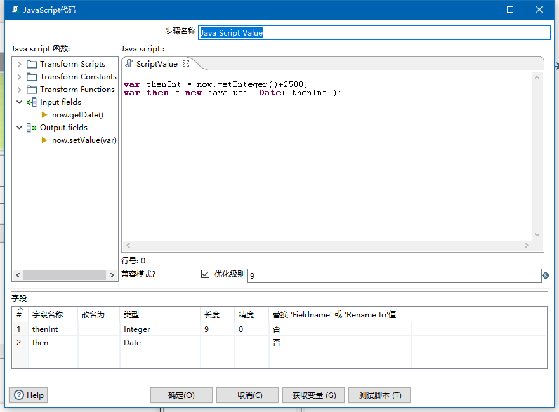Click the 步骤名称 input field
The width and height of the screenshot is (559, 412).
coord(374,33)
